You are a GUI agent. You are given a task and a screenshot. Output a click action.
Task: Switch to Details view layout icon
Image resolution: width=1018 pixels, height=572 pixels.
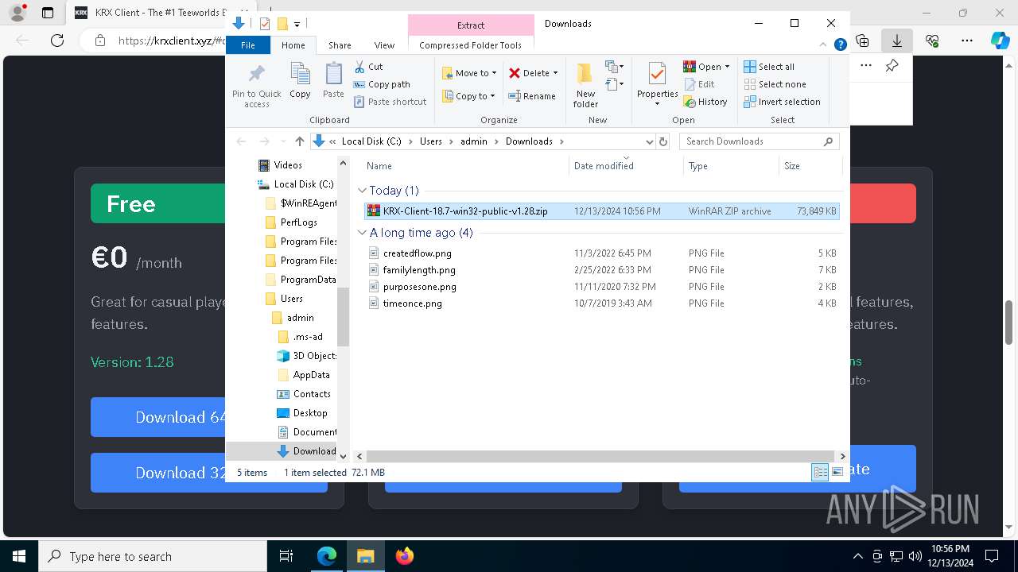pyautogui.click(x=820, y=473)
